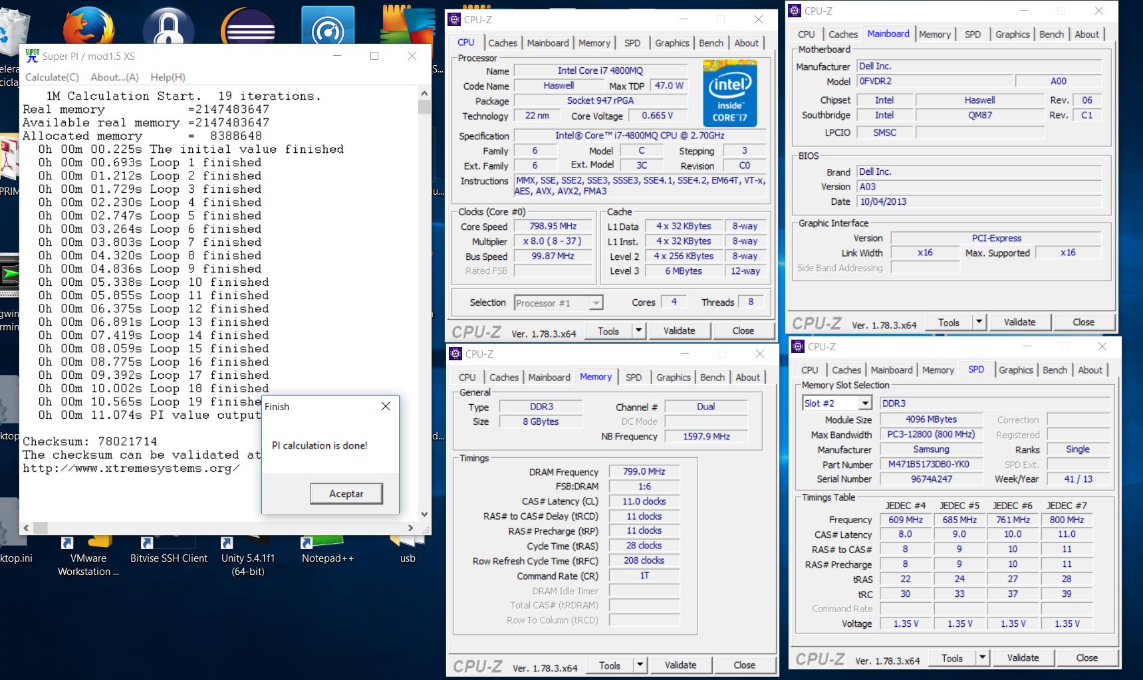Click Max Bandwidth PC3-12800 (800 MHz)
The image size is (1143, 680).
(931, 434)
